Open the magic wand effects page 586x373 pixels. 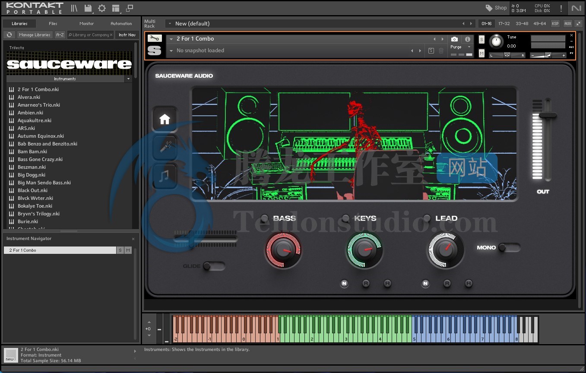click(x=165, y=147)
